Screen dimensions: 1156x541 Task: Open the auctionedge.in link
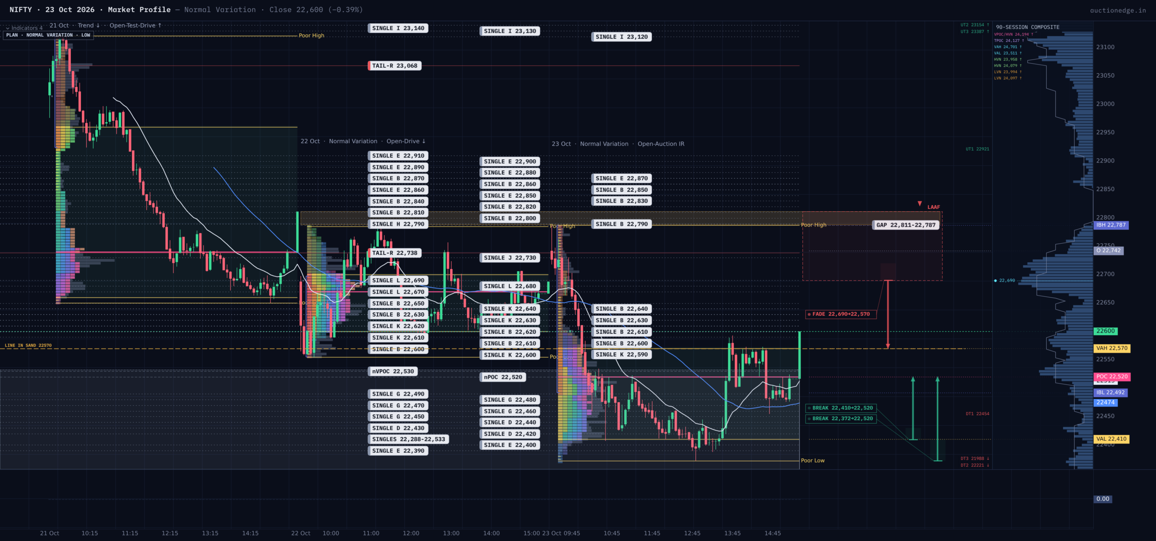coord(1118,10)
